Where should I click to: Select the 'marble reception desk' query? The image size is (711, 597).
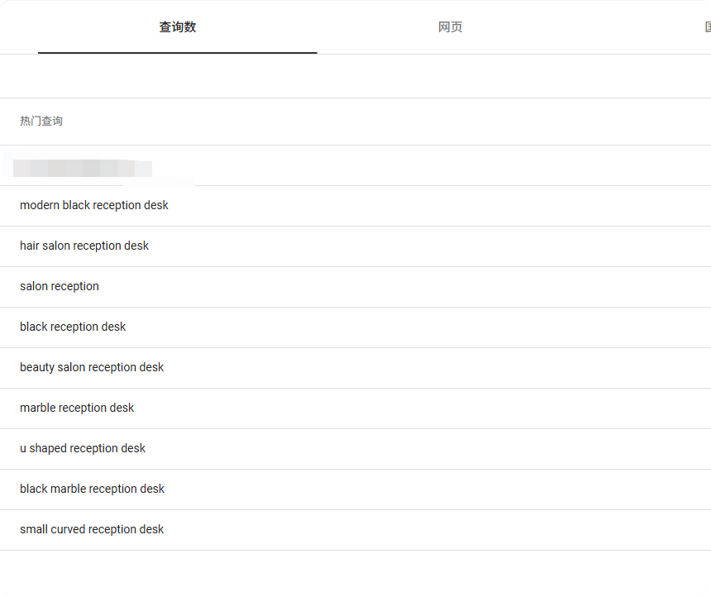point(77,408)
